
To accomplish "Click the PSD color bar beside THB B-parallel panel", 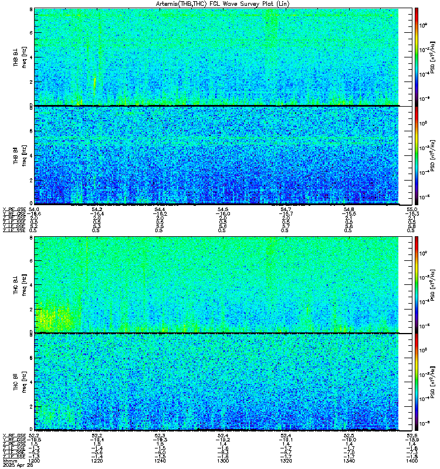I will (x=417, y=155).
